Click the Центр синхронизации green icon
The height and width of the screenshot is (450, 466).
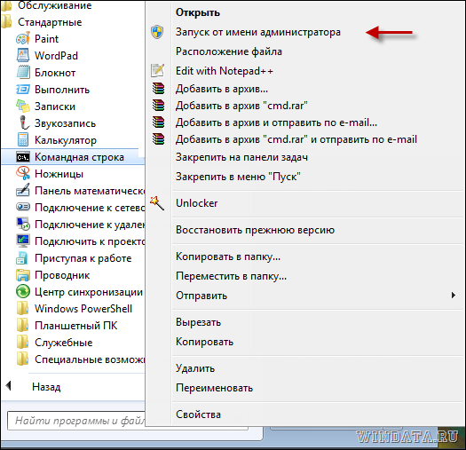[23, 292]
